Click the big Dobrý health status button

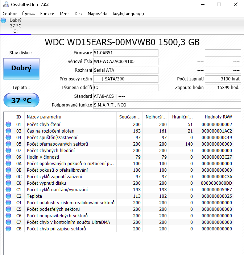(21, 69)
